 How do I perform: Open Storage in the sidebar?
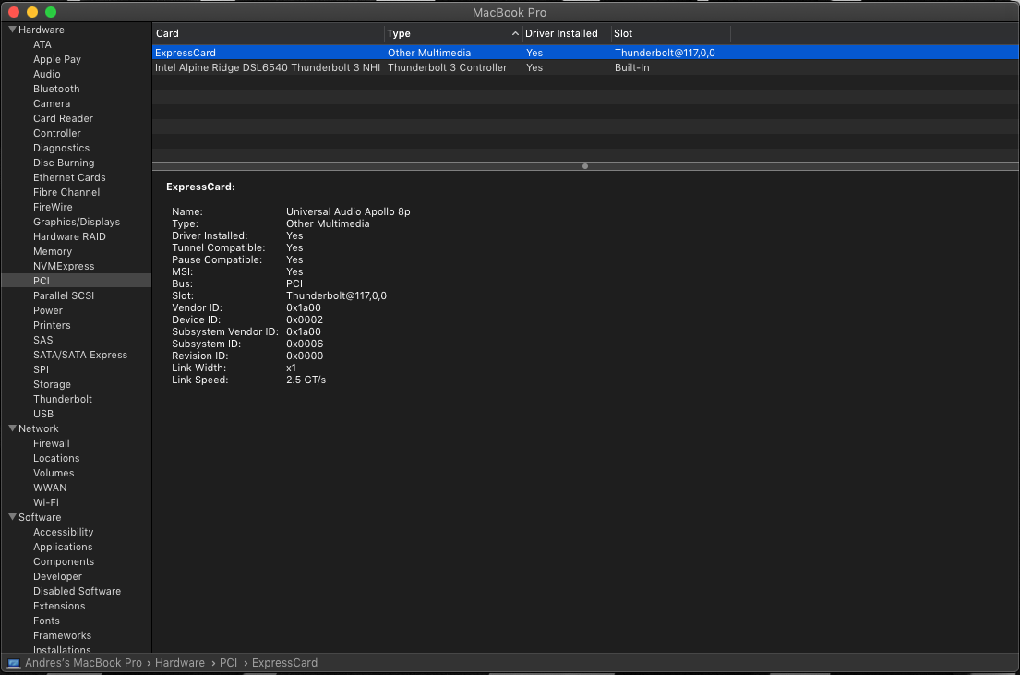click(x=52, y=384)
